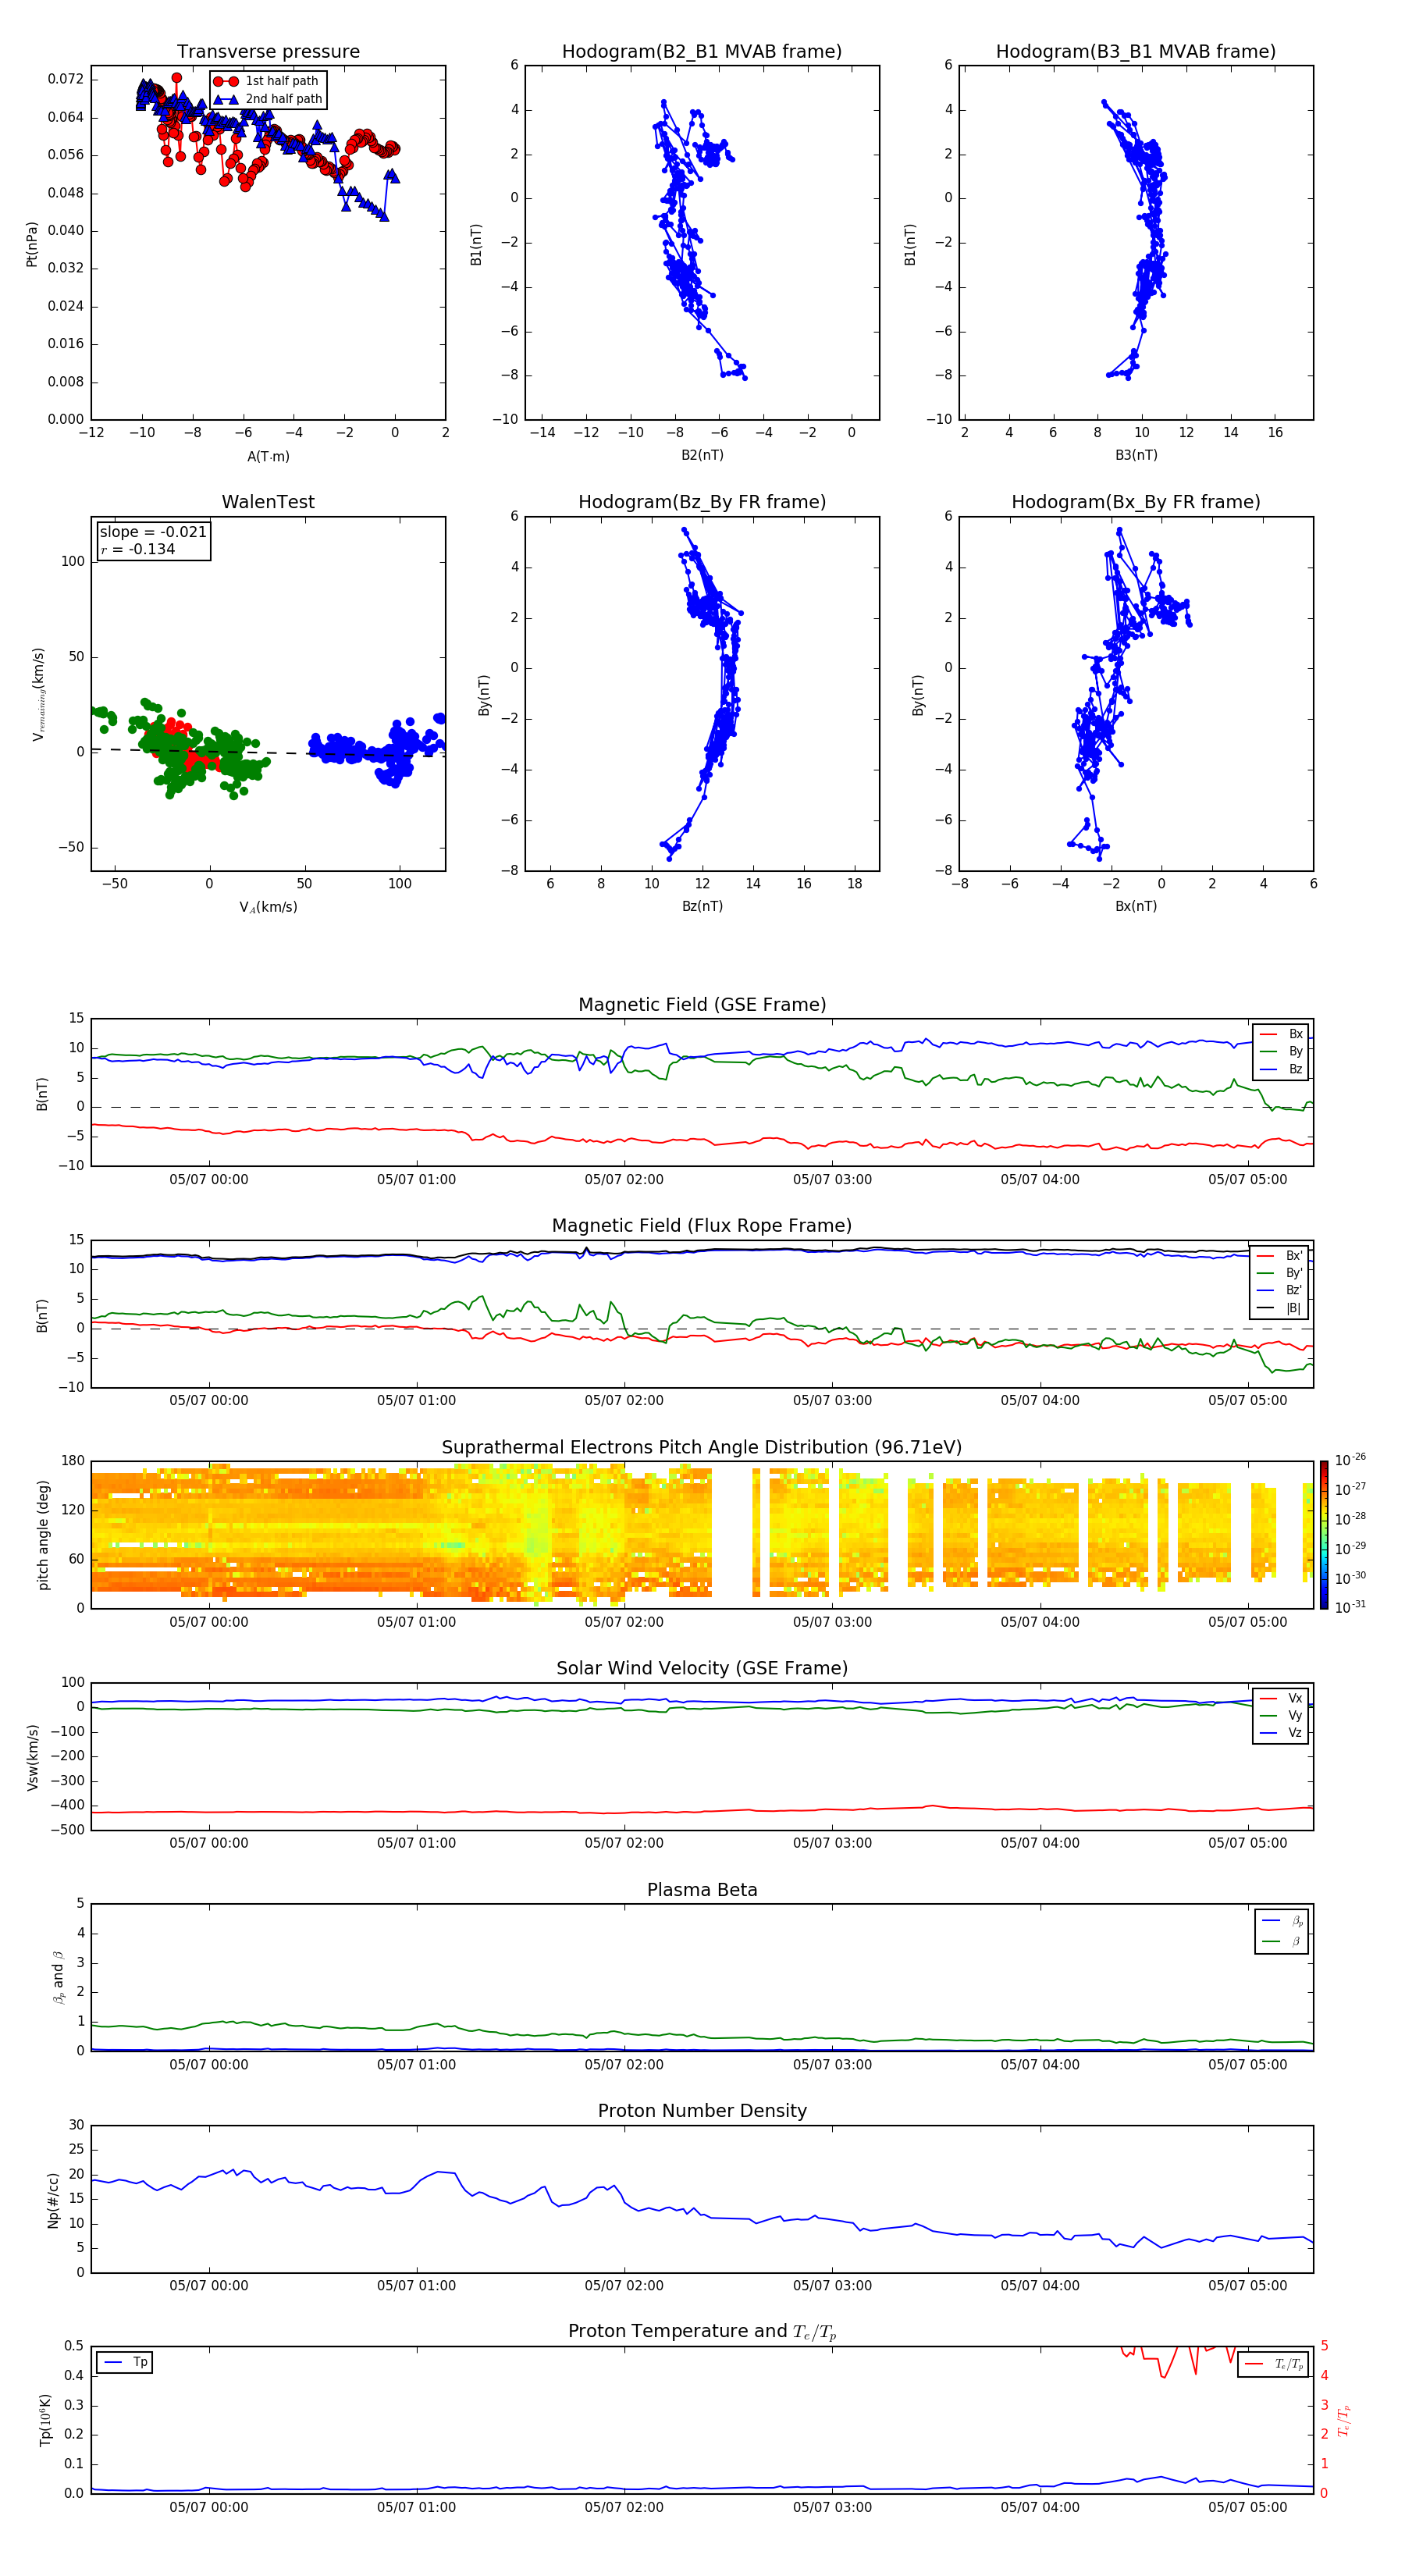Click the 'Bx' legend entry in GSE field plot

(x=1281, y=1035)
